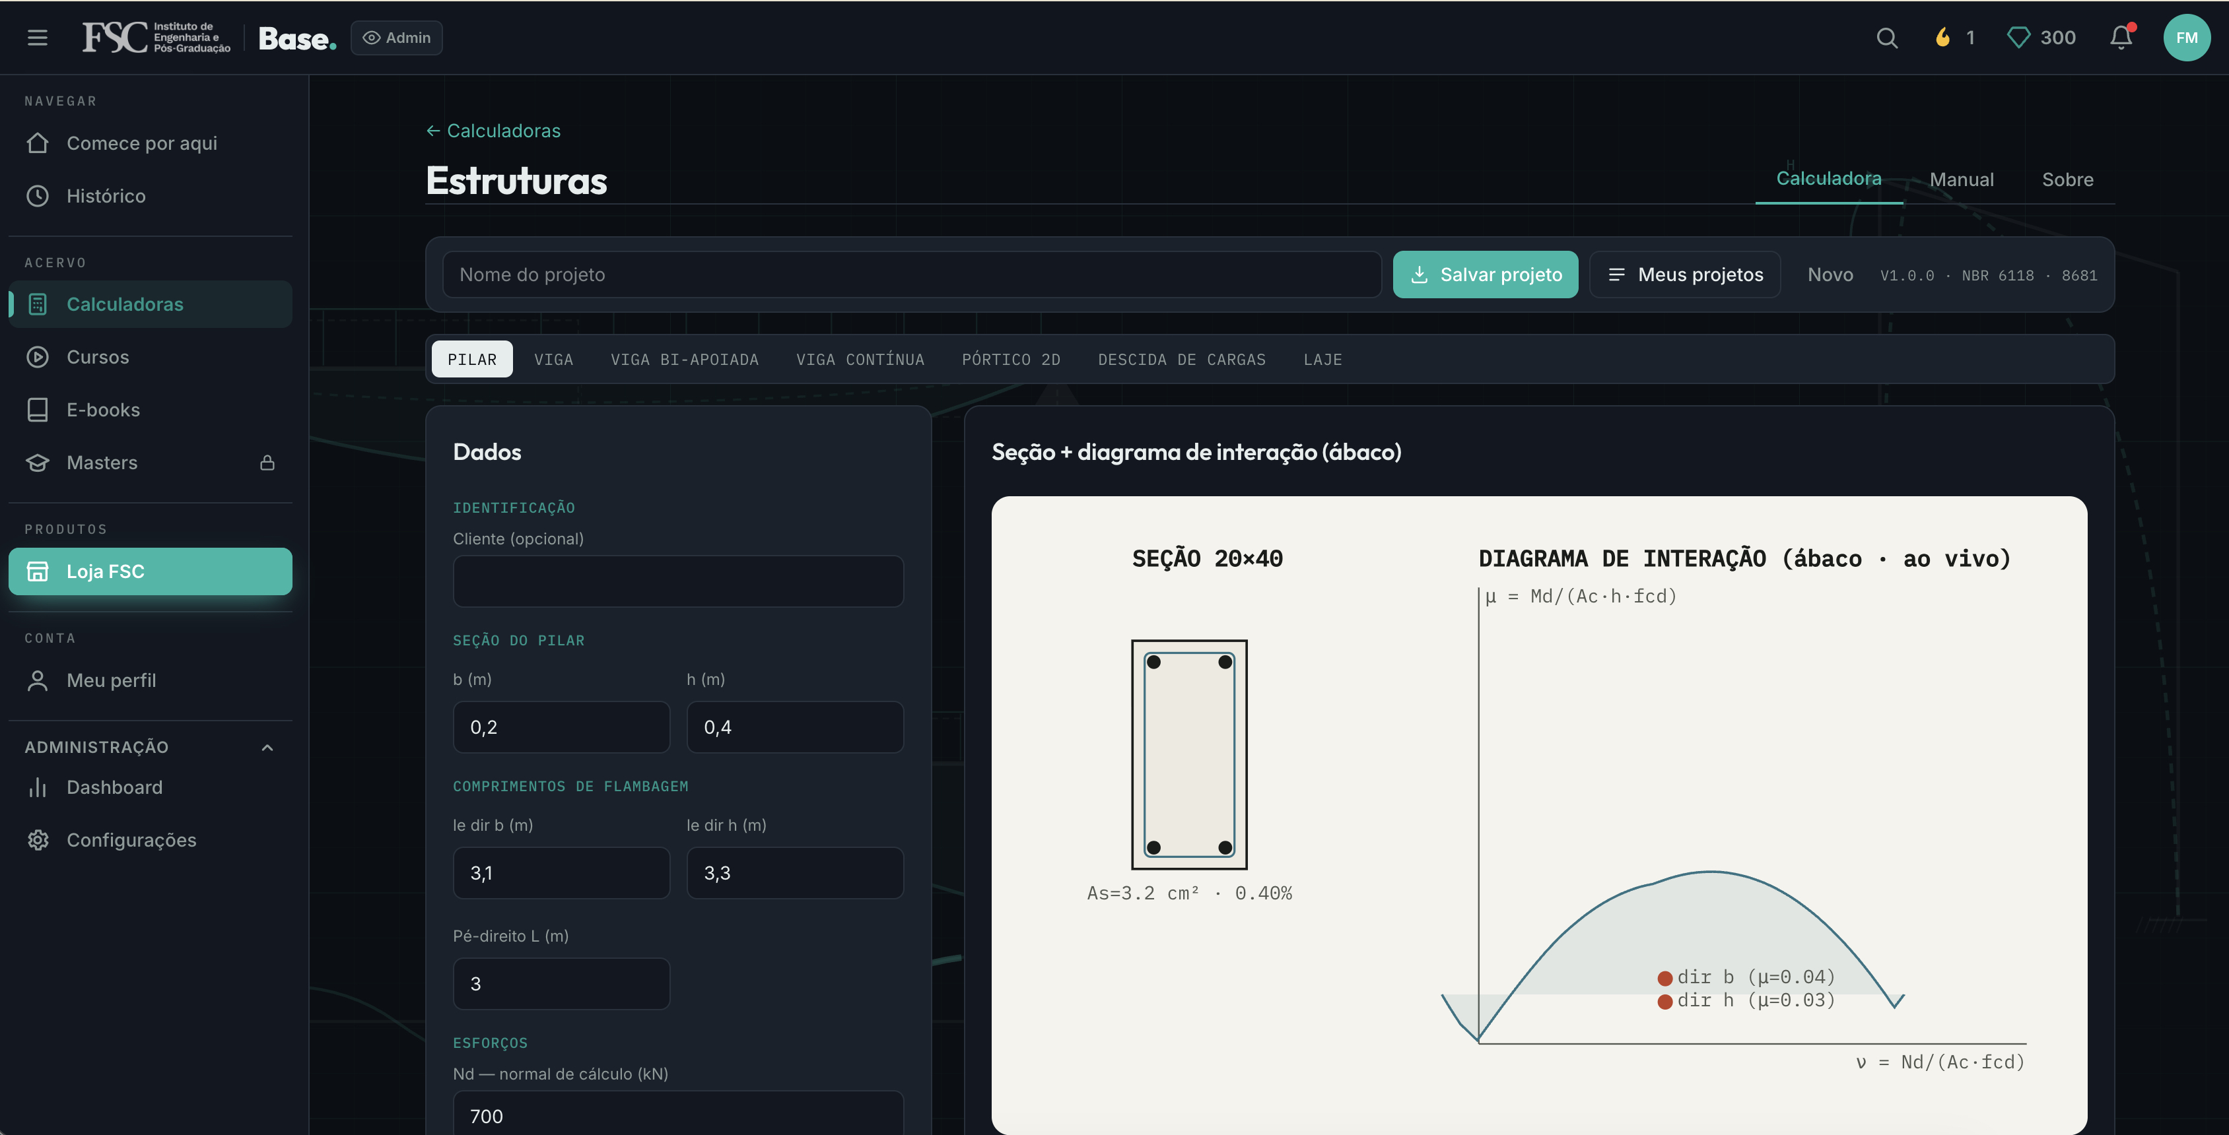
Task: Open E-books in the sidebar
Action: [151, 409]
